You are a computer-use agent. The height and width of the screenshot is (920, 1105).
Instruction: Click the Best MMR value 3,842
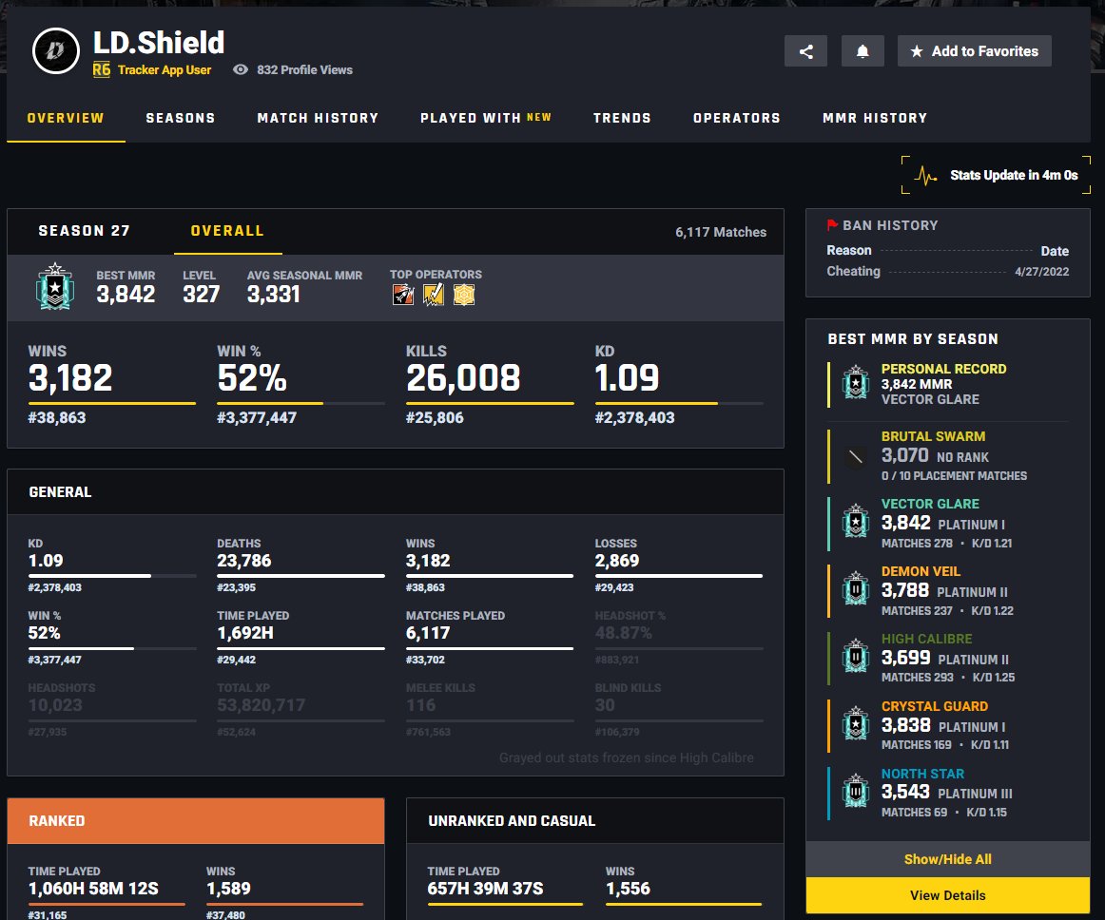(x=126, y=294)
